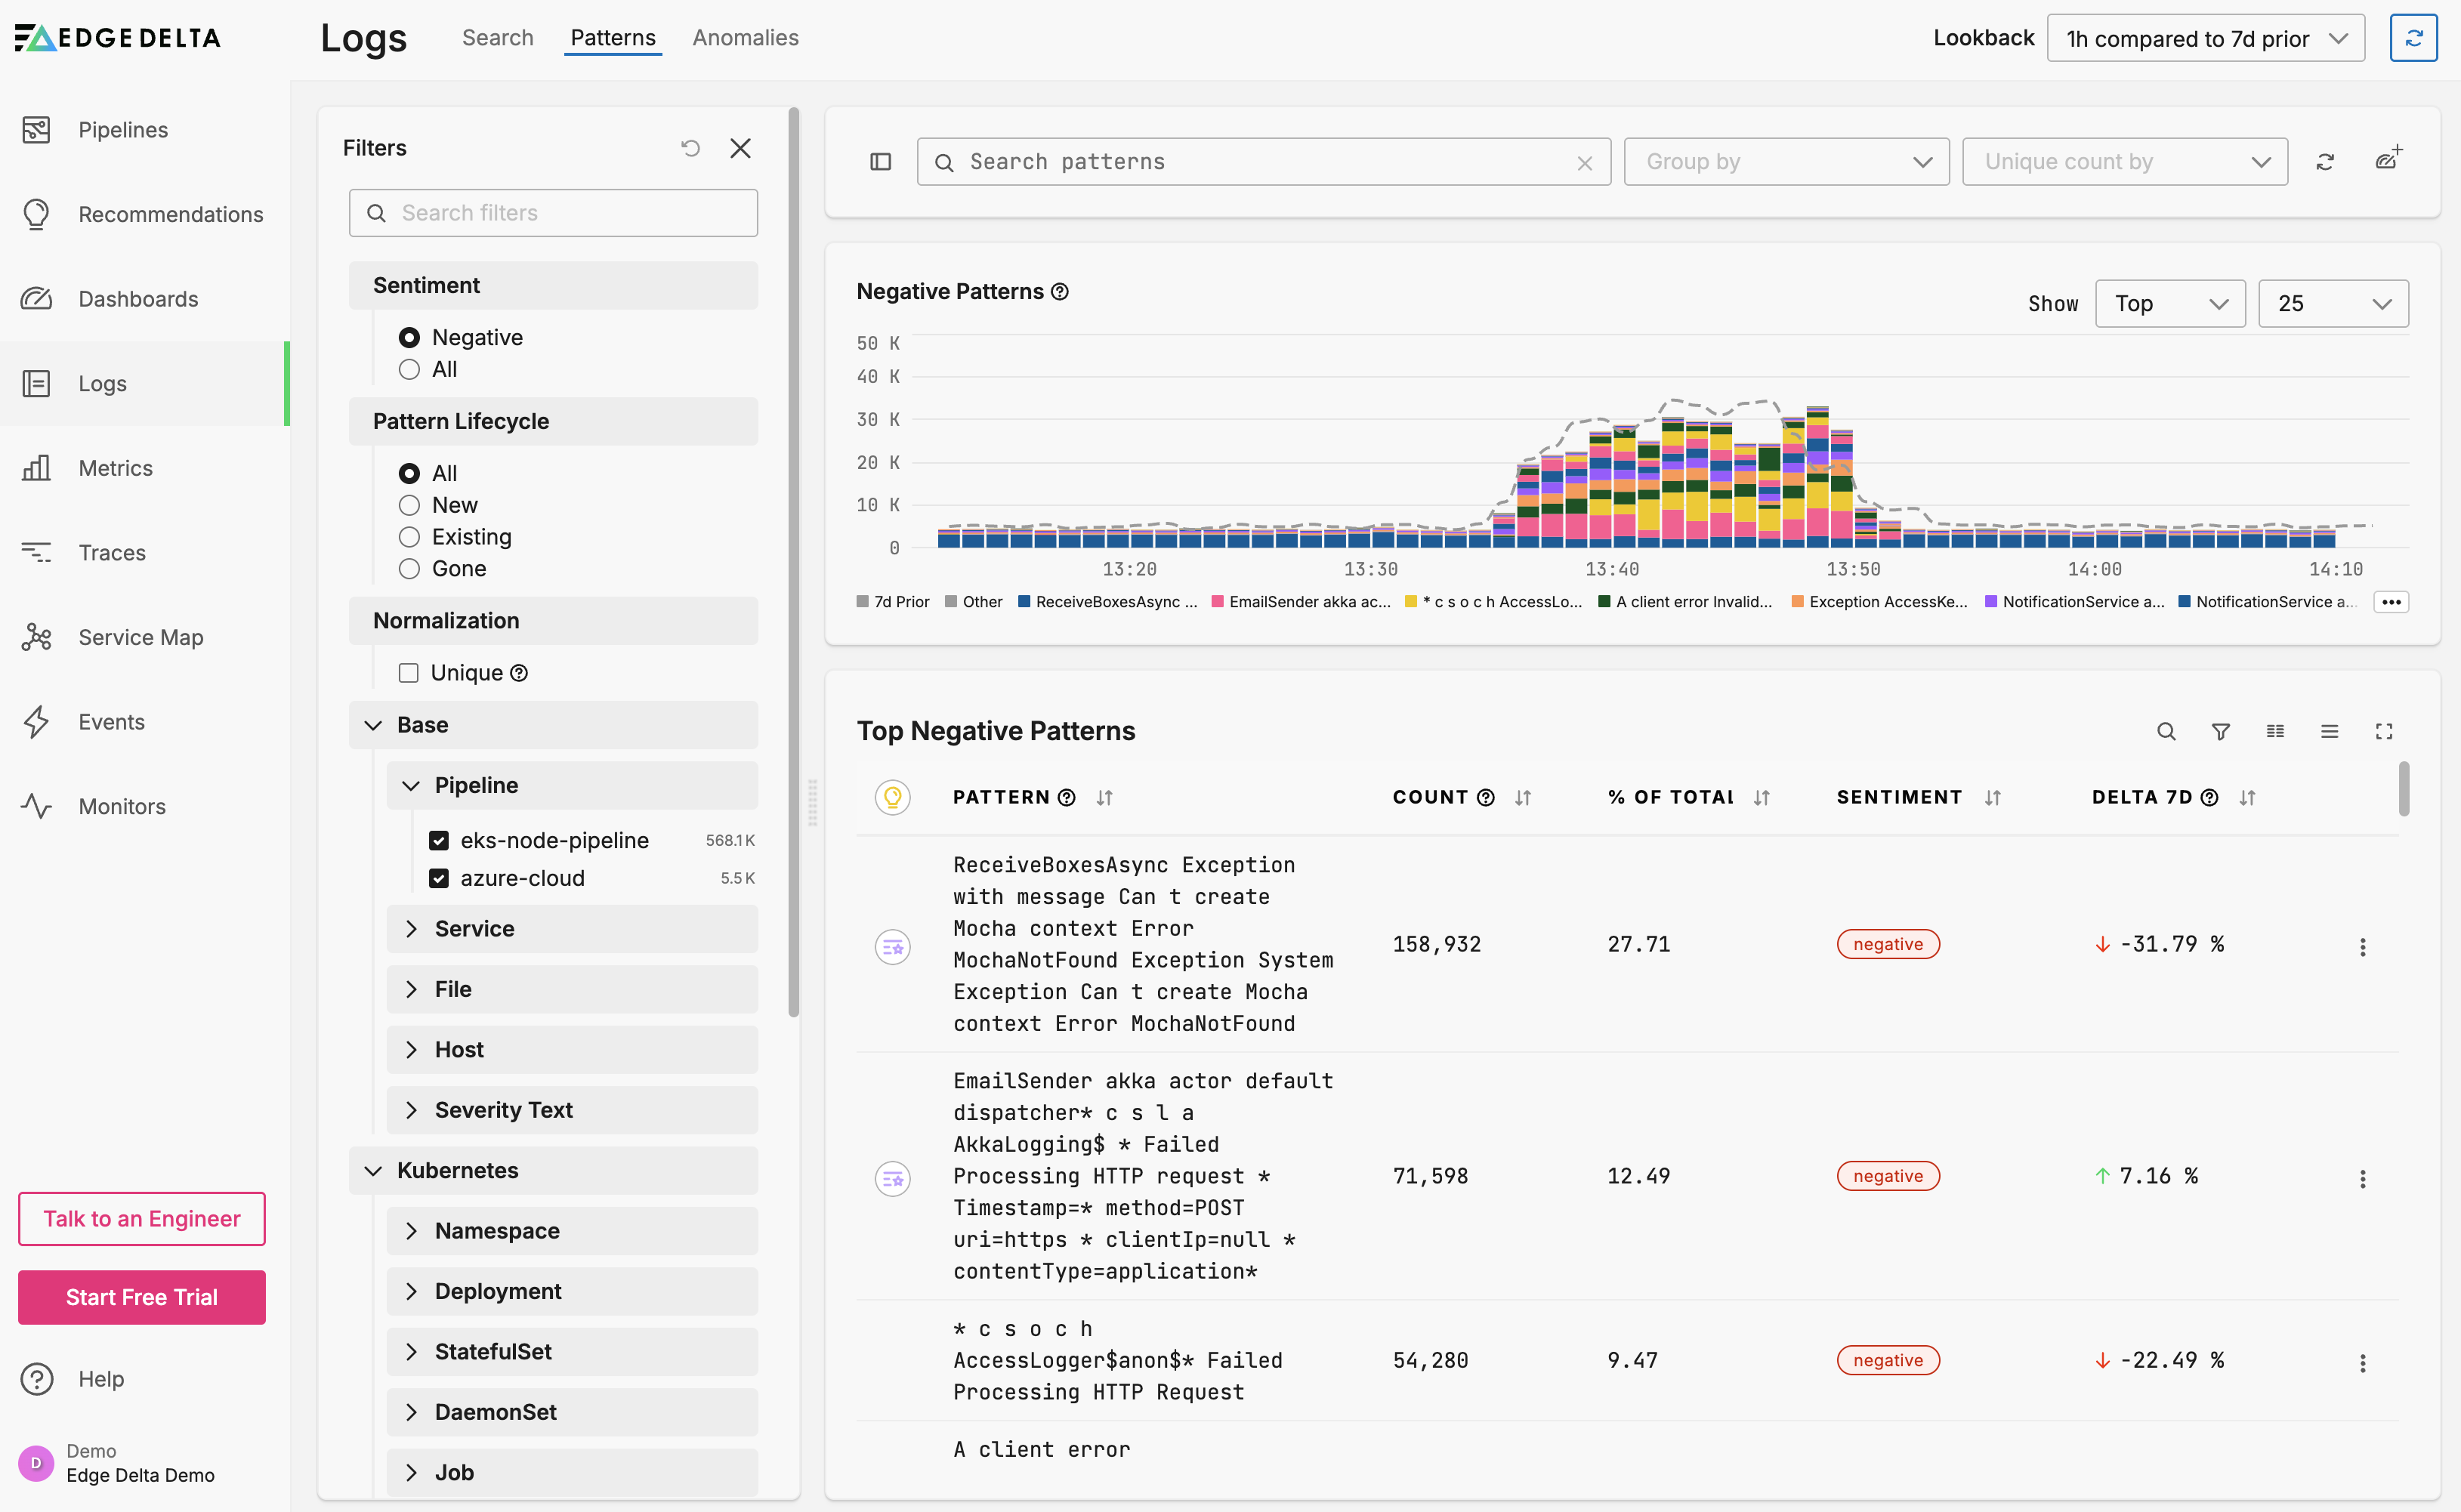Expand the Namespace filter section
The height and width of the screenshot is (1512, 2461).
[572, 1231]
